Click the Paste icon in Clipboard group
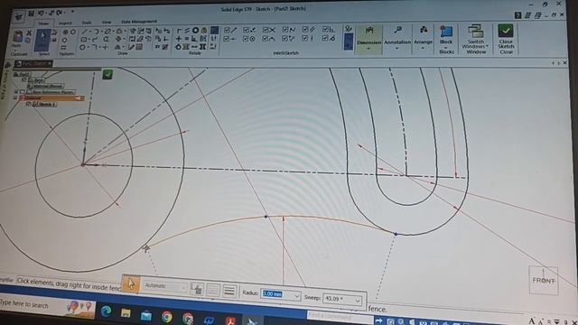The height and width of the screenshot is (325, 578). [x=17, y=37]
